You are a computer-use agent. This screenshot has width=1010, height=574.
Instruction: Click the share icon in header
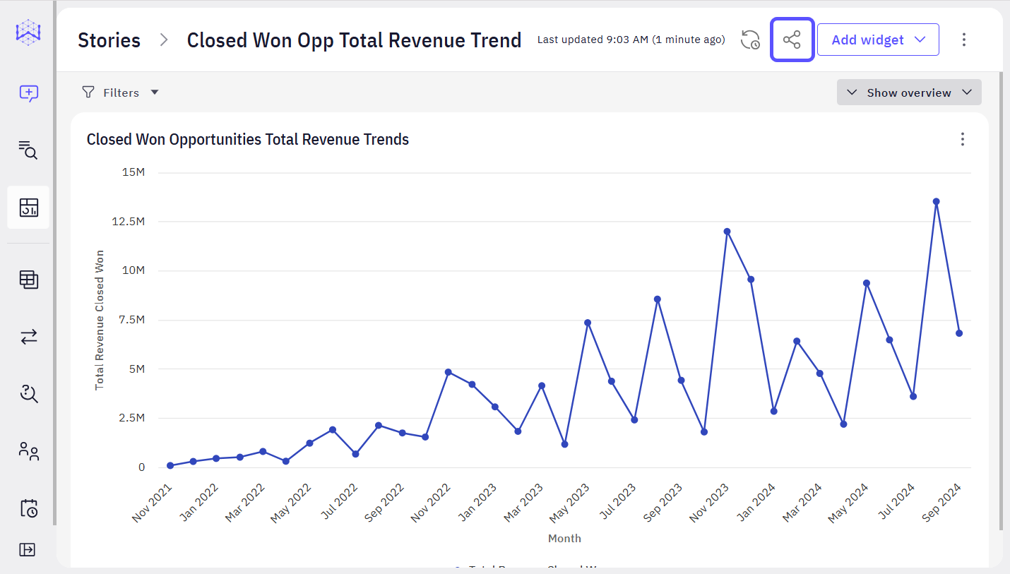[x=792, y=40]
